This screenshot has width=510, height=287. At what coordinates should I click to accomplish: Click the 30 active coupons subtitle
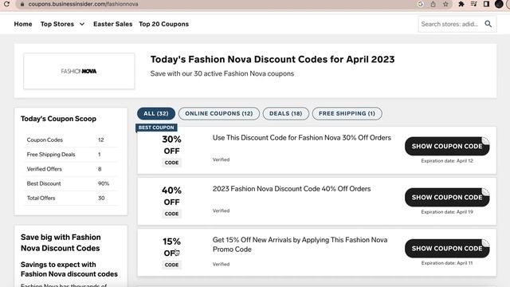pos(222,74)
